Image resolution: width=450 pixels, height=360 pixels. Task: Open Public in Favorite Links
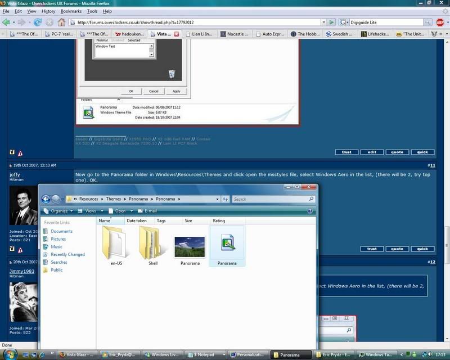(57, 270)
